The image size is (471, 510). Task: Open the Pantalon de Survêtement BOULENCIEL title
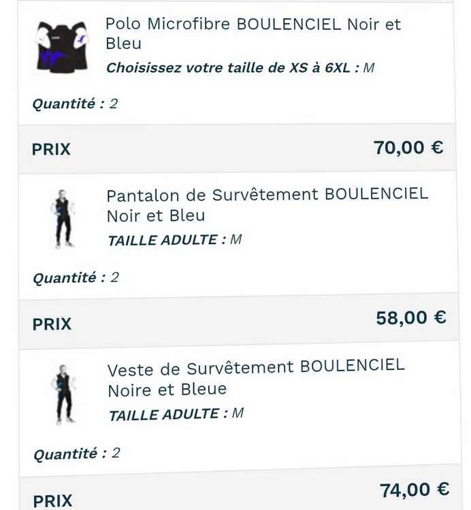pos(267,205)
